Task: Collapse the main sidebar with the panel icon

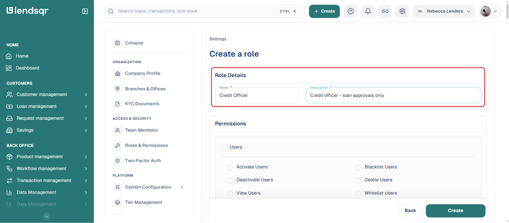Action: (85, 11)
